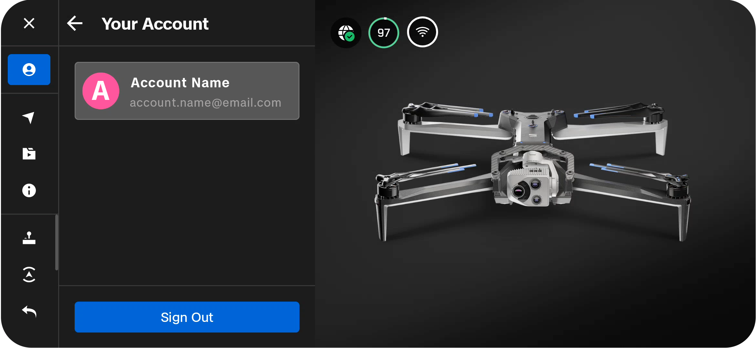The width and height of the screenshot is (756, 348).
Task: Open the media files sidebar icon
Action: 29,154
